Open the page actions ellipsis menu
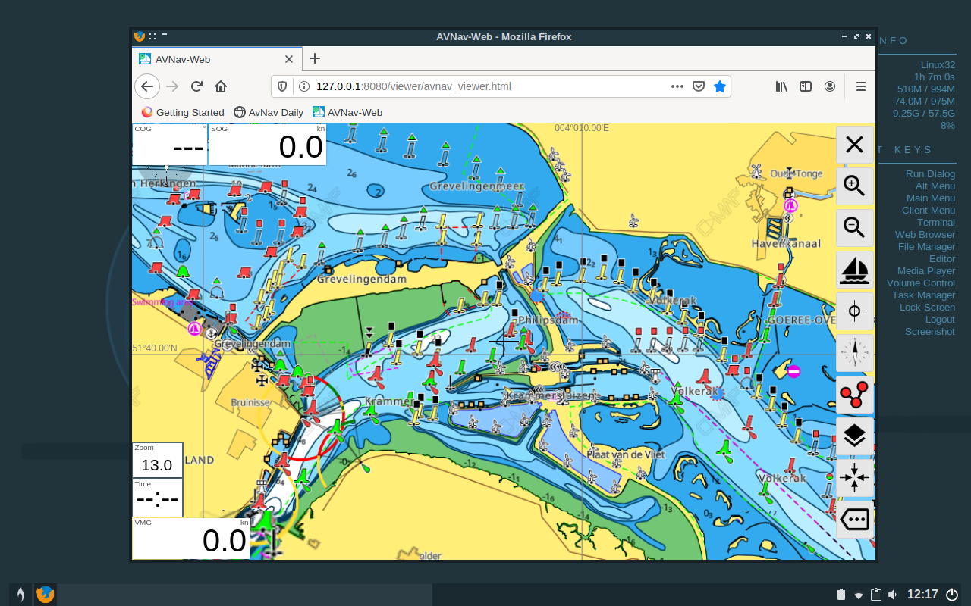 point(677,86)
